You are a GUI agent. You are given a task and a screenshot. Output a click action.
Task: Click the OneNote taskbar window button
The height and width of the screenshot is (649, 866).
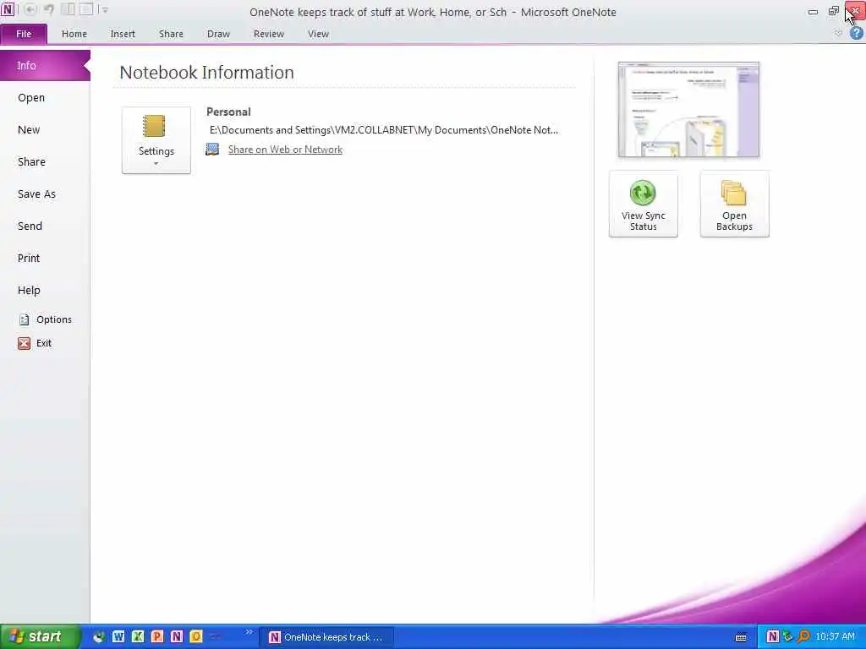pos(326,637)
